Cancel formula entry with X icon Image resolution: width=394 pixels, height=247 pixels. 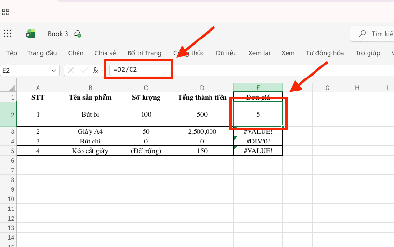[x=71, y=70]
